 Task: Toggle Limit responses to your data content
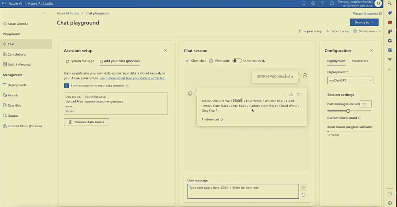[66, 86]
